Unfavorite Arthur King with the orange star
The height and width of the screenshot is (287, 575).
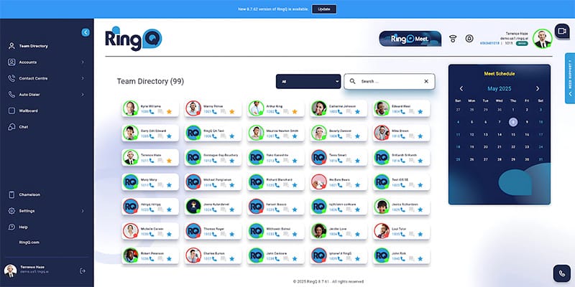(295, 112)
